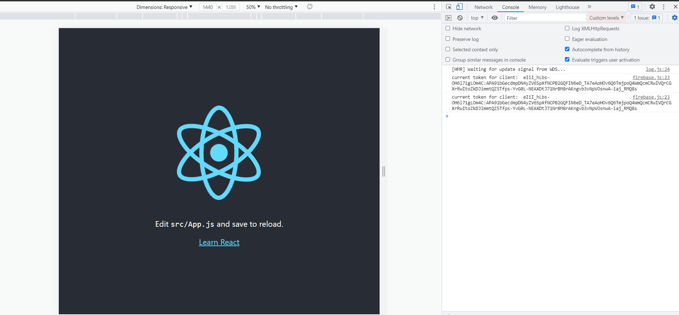The height and width of the screenshot is (315, 679).
Task: Click the messages badge showing 1 in the tab bar
Action: (635, 7)
